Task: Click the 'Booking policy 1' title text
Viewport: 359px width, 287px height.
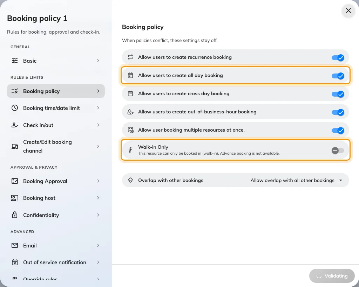Action: pos(37,18)
